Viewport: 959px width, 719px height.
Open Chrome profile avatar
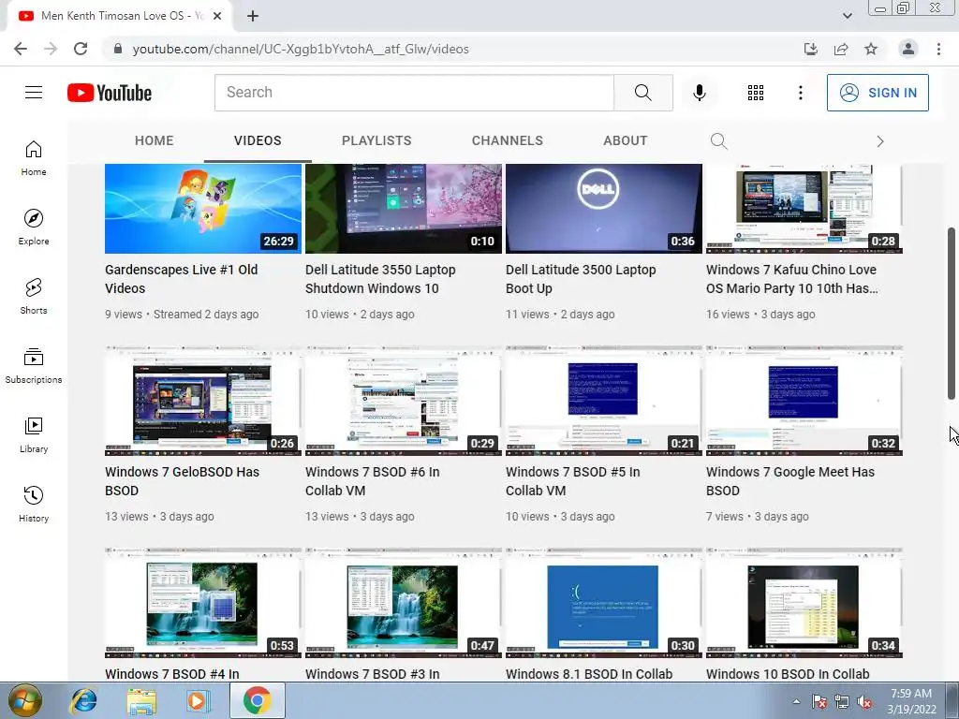pos(908,49)
